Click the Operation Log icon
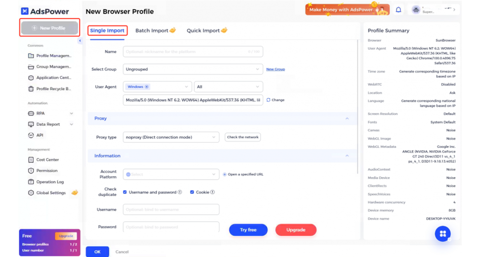The height and width of the screenshot is (257, 480). (31, 182)
